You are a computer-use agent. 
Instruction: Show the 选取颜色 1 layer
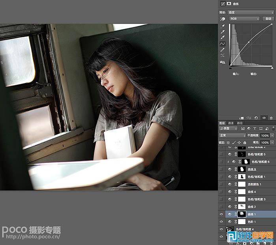click(x=221, y=184)
